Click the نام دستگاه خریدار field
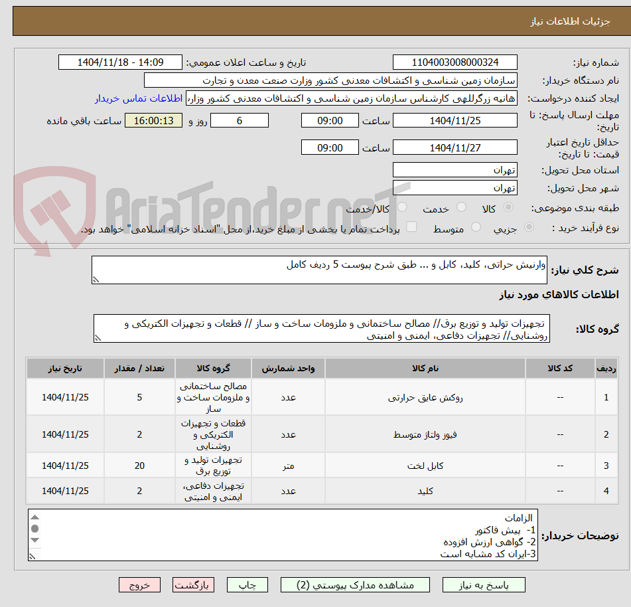 tap(330, 80)
